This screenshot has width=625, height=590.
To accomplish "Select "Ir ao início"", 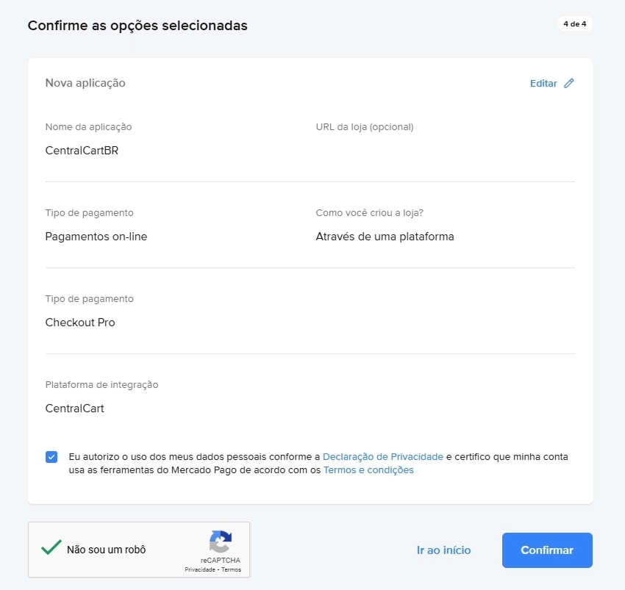I will click(443, 550).
